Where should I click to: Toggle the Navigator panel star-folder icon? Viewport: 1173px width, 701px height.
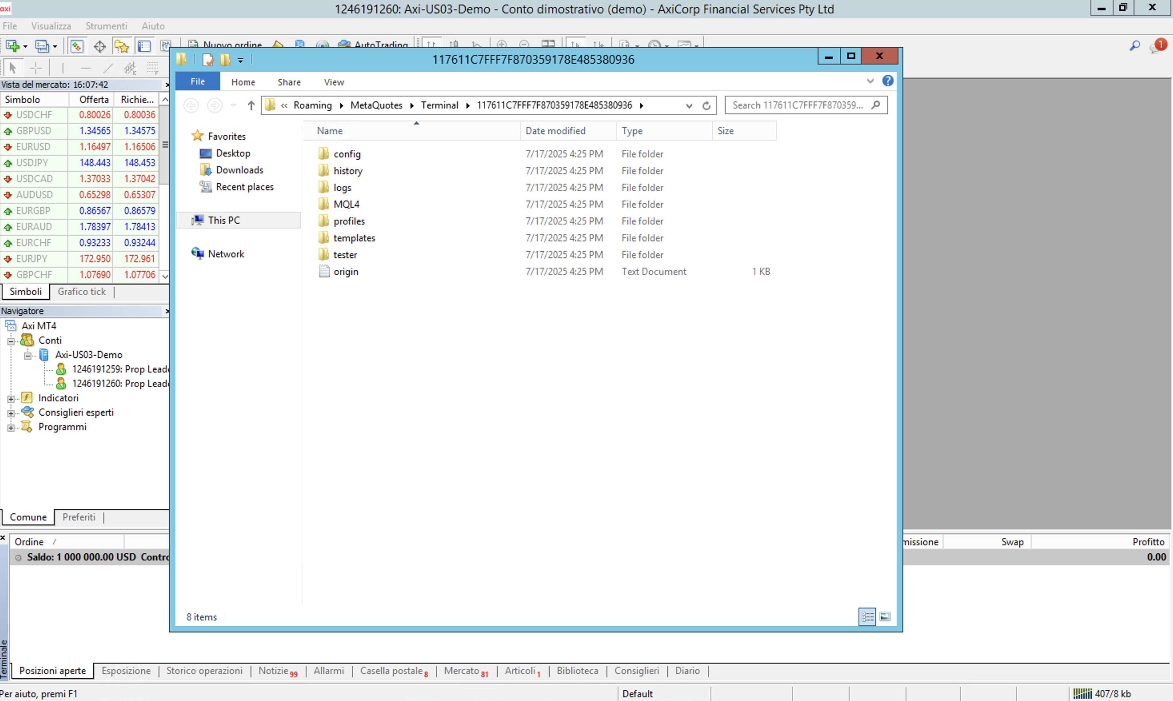pyautogui.click(x=121, y=46)
